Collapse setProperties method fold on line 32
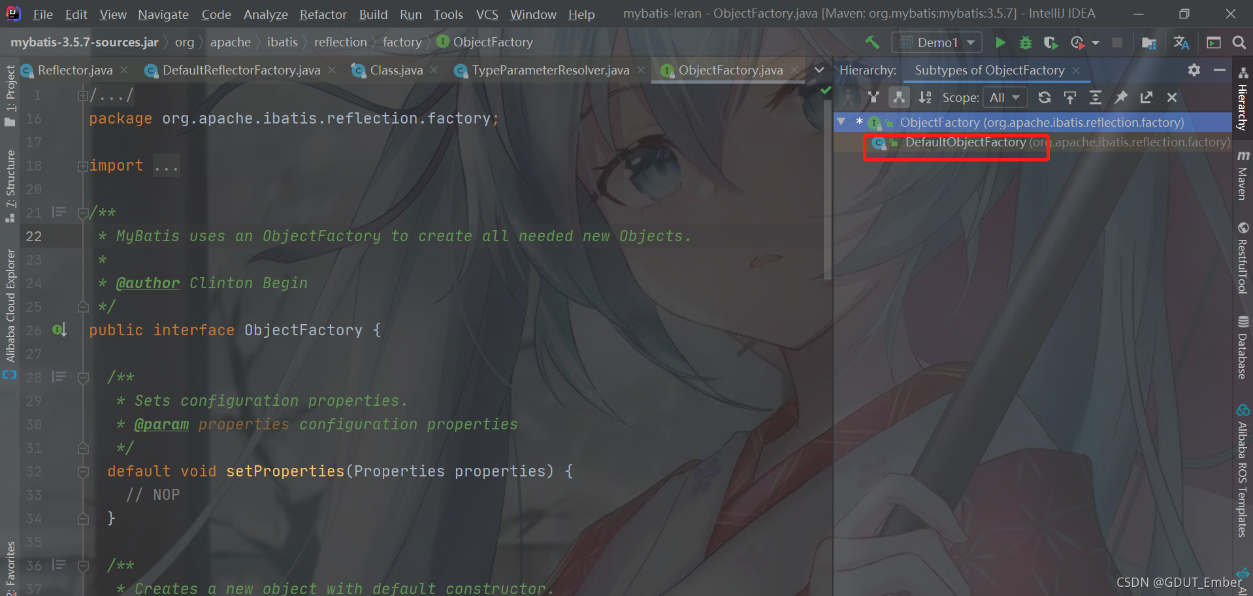 pos(83,472)
